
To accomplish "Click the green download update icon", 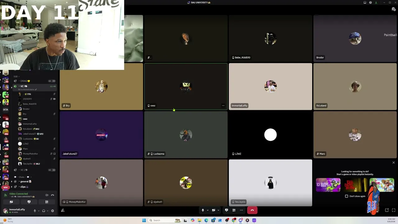I will pos(376,2).
